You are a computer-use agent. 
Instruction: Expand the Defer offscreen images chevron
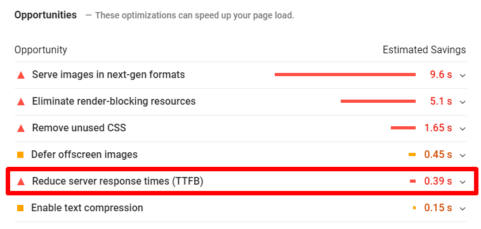[463, 155]
